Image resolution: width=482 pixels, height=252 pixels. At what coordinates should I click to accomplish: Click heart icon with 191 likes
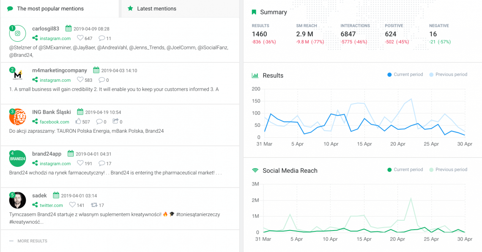(x=80, y=163)
